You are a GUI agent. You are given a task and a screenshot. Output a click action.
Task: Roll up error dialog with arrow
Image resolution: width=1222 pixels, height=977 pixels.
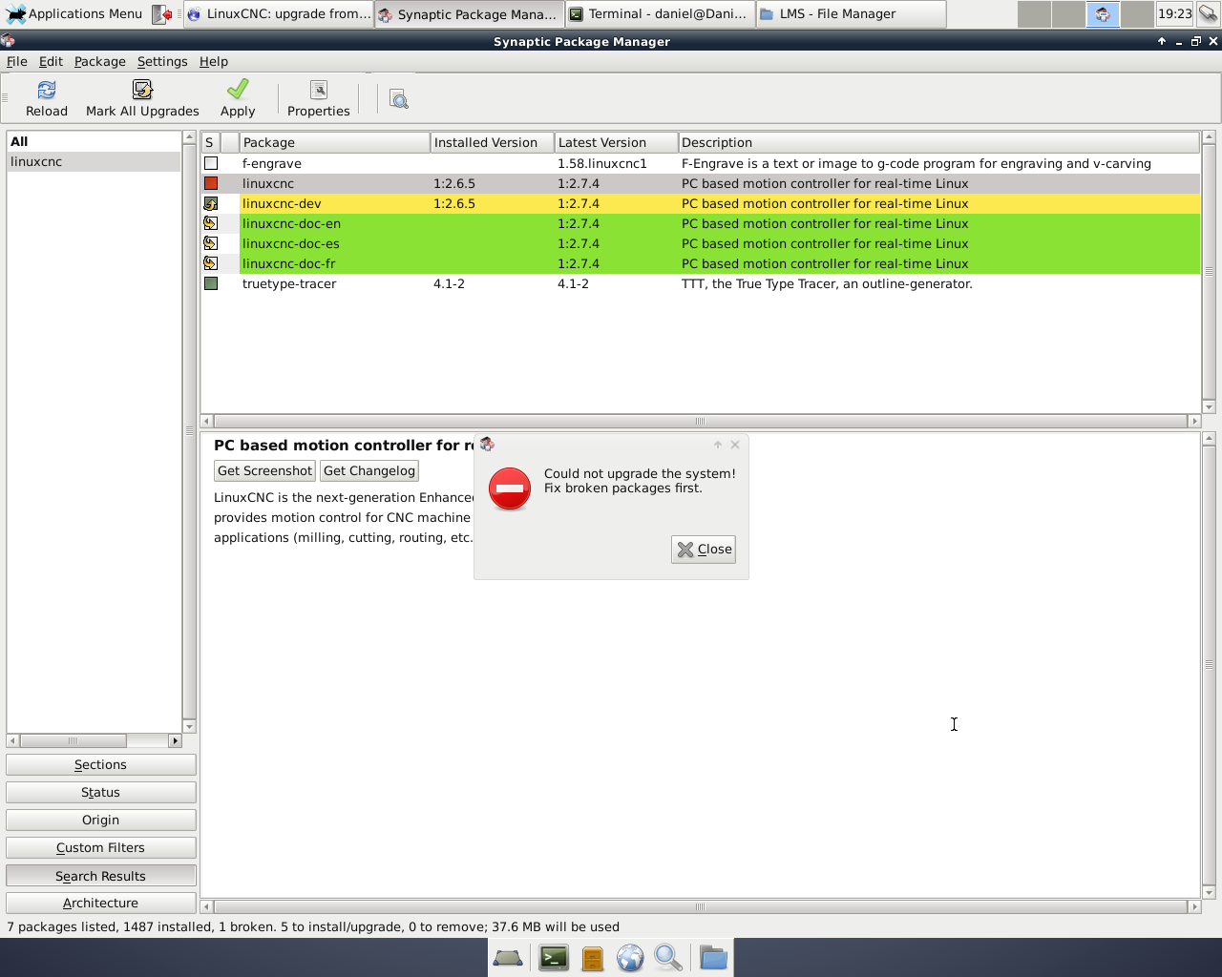click(718, 445)
